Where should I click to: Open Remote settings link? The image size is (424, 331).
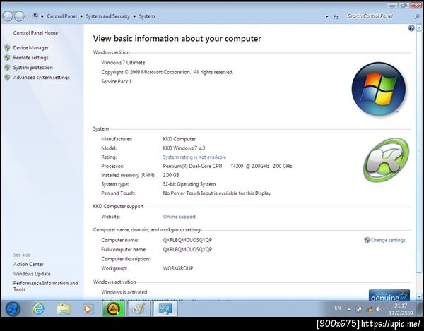31,57
